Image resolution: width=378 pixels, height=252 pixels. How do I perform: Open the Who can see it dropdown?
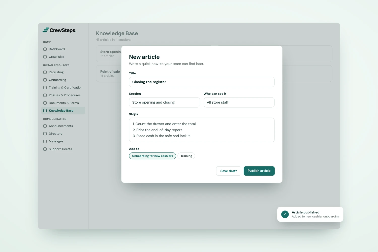(239, 102)
